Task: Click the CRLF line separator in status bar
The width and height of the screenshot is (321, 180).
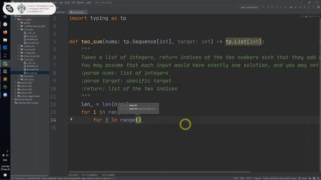Action: pos(242,178)
